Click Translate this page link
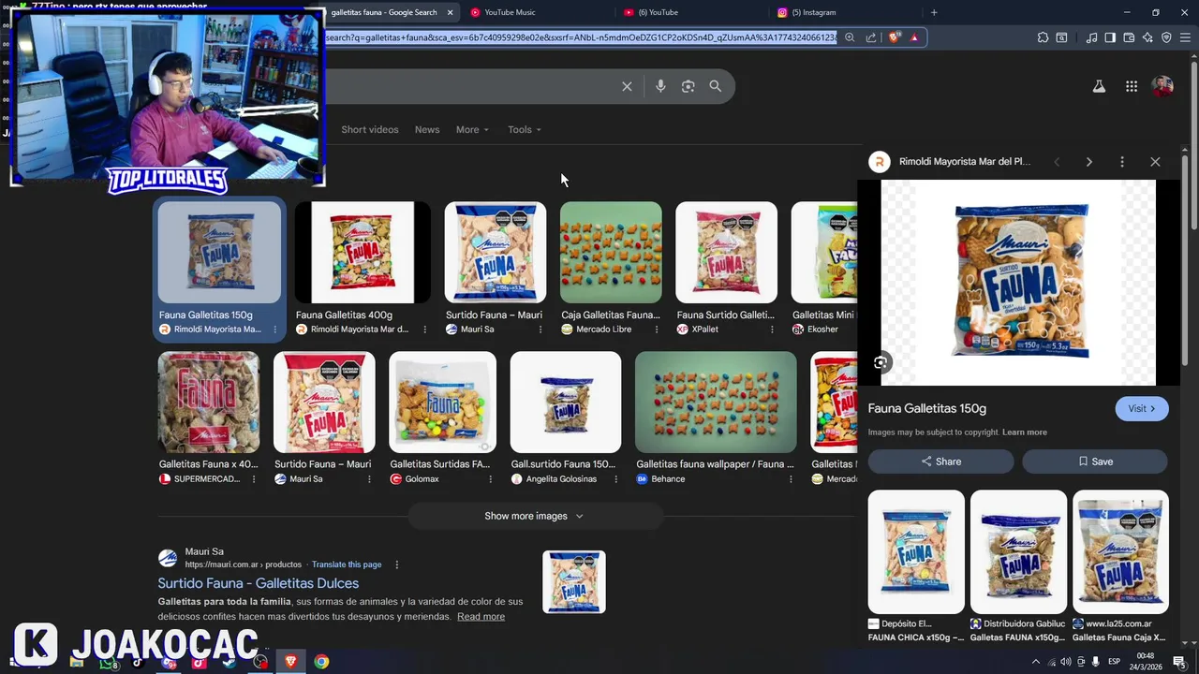 [347, 564]
